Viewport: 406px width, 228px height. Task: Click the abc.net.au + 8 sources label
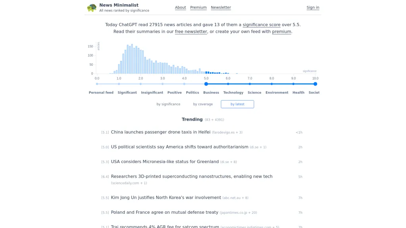click(236, 198)
